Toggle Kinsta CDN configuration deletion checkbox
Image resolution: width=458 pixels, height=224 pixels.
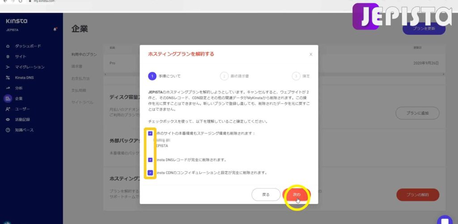tap(150, 173)
